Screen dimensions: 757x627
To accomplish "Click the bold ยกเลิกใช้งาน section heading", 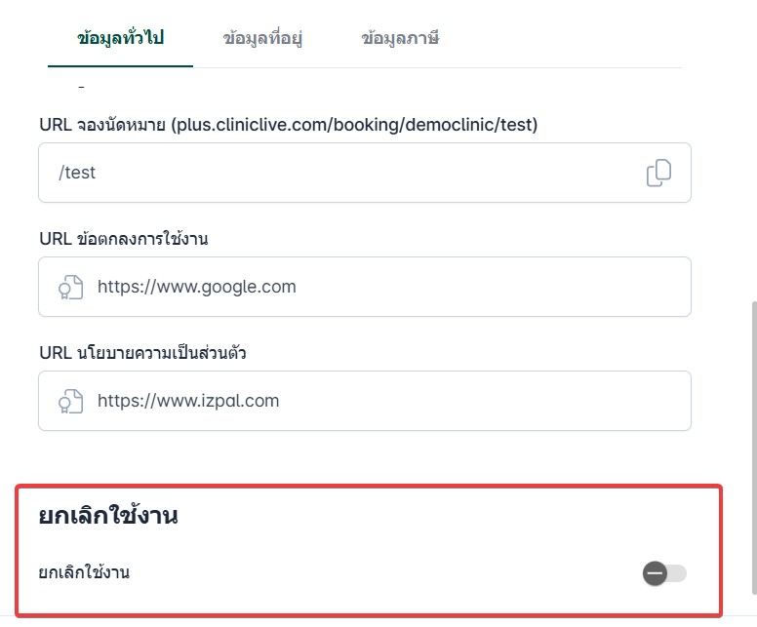I will [107, 517].
